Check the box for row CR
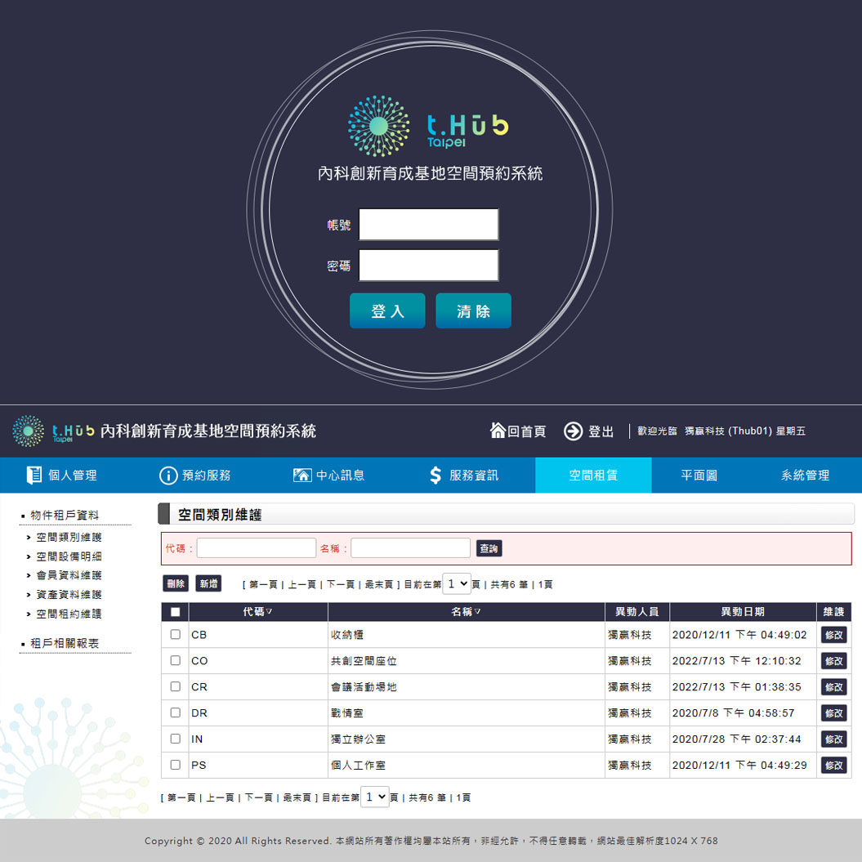Screen dimensions: 862x862 [x=176, y=686]
